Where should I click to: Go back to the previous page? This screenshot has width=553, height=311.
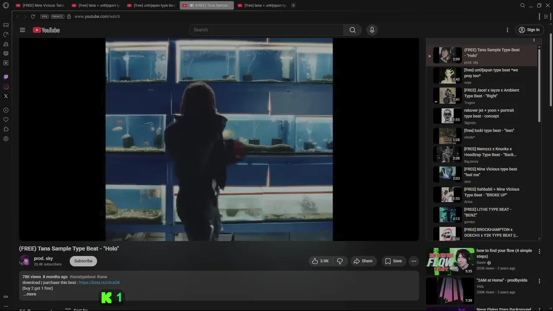click(x=17, y=16)
